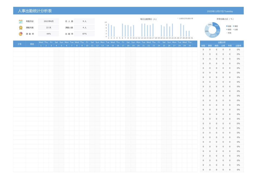Click the 年假 legend entry
This screenshot has height=182, width=257.
tap(229, 32)
